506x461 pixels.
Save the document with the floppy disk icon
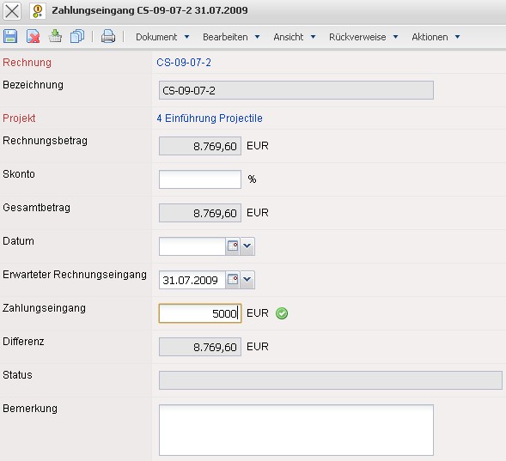pyautogui.click(x=10, y=36)
